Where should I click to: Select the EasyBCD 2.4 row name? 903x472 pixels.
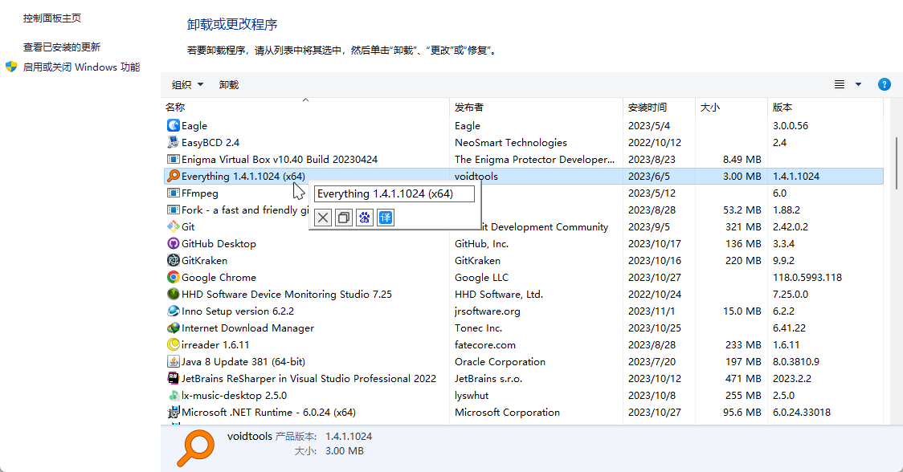(x=210, y=142)
